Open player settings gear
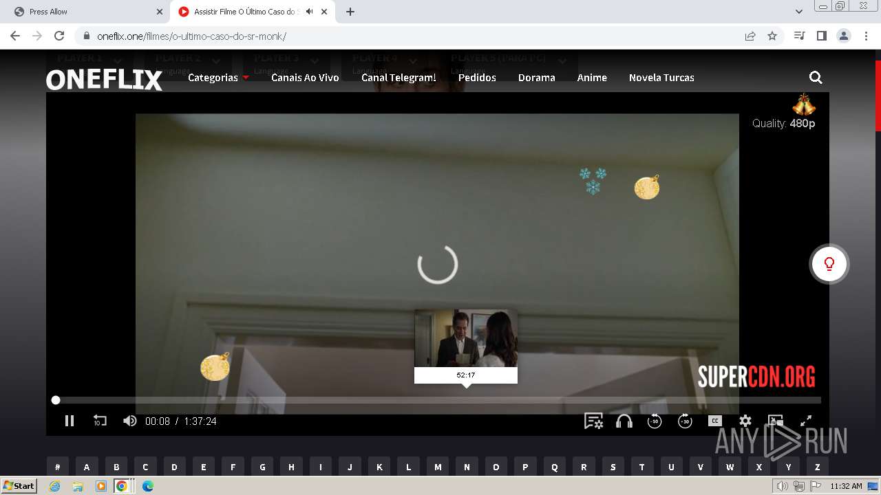881x495 pixels. [x=745, y=421]
